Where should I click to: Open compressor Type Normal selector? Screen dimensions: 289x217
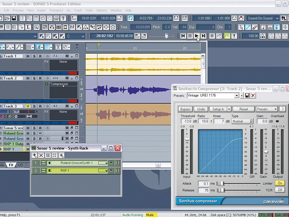(243, 121)
